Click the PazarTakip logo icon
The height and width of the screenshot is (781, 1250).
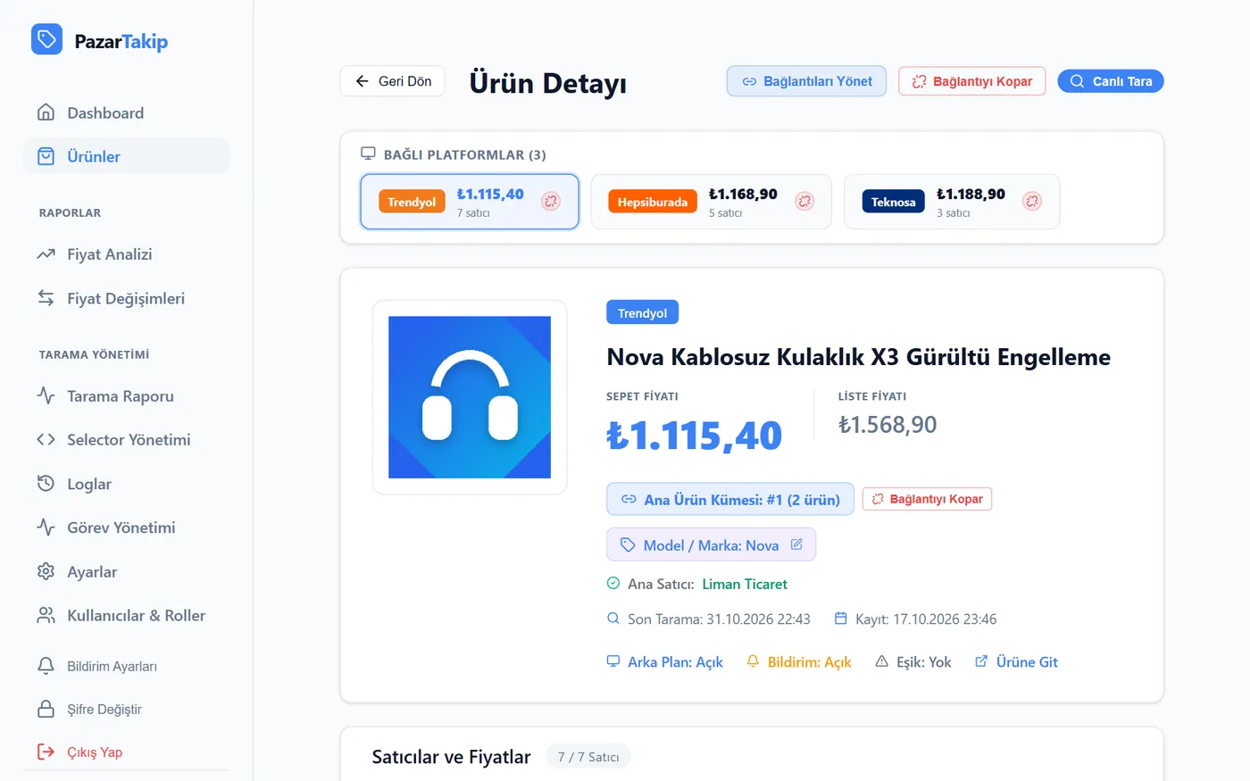tap(46, 39)
